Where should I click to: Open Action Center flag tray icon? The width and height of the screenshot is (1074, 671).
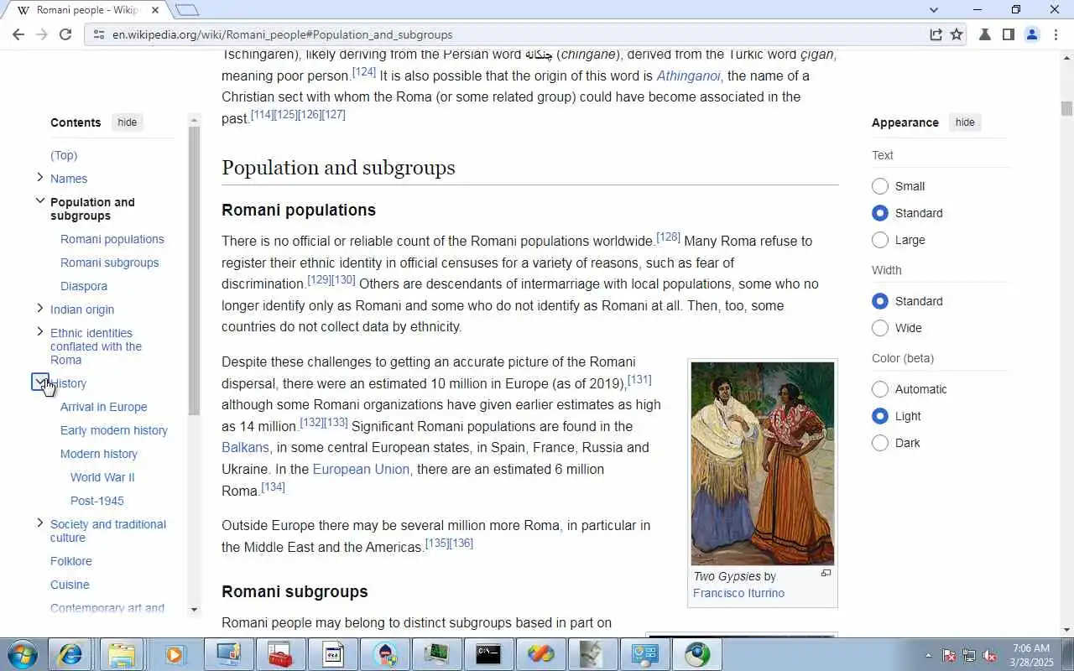[949, 655]
